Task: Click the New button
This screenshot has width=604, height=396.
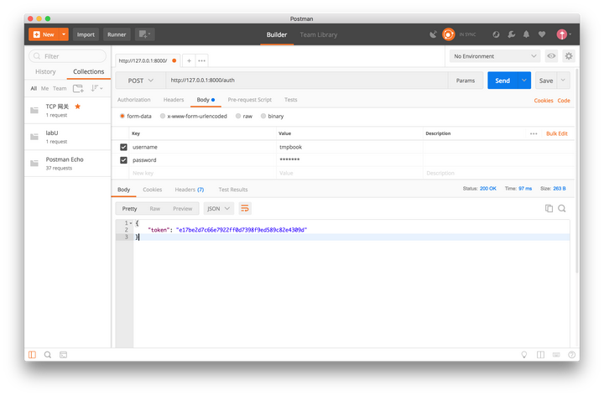Action: tap(44, 34)
